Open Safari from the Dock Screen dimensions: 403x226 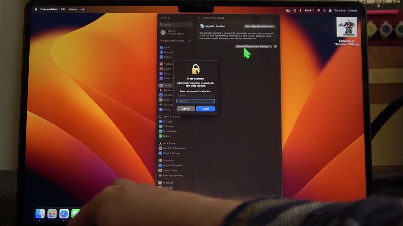(x=64, y=214)
